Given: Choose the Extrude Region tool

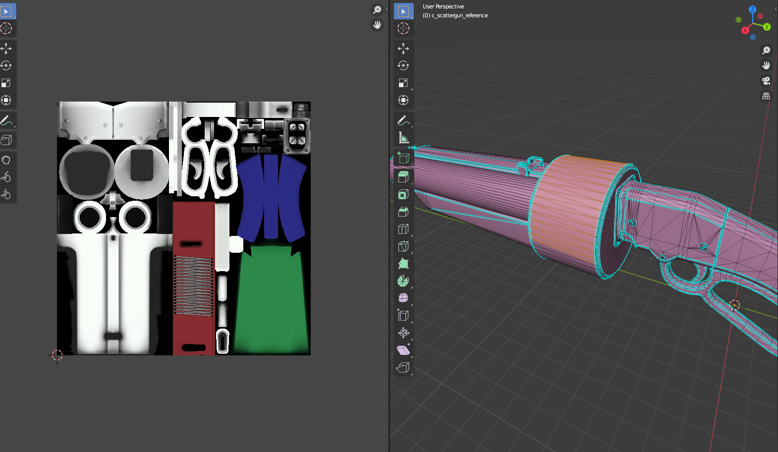Looking at the screenshot, I should (403, 177).
